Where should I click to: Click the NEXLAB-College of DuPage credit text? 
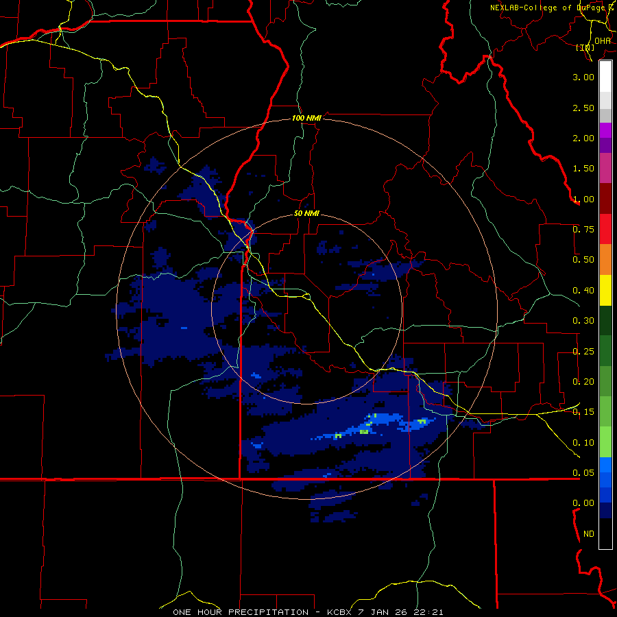click(553, 8)
